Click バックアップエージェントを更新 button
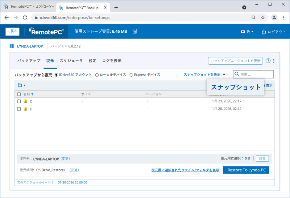290x198 pixels. pyautogui.click(x=235, y=61)
